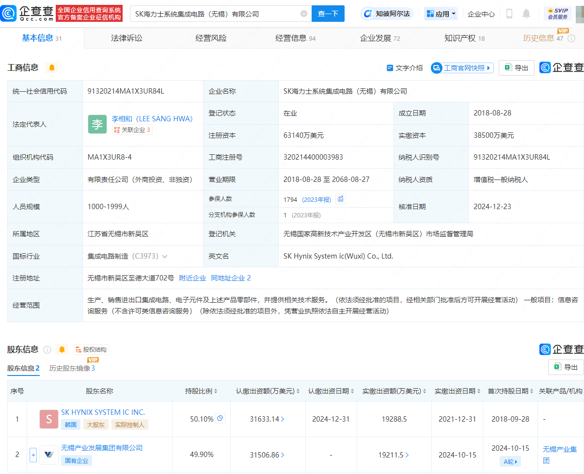
Task: Click the bell alert icon beside 工商信息
Action: pyautogui.click(x=52, y=67)
